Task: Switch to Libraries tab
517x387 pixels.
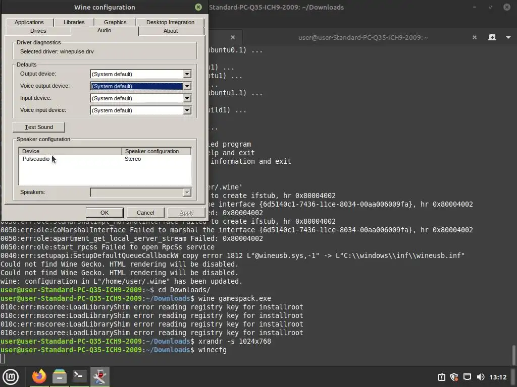Action: pyautogui.click(x=74, y=22)
